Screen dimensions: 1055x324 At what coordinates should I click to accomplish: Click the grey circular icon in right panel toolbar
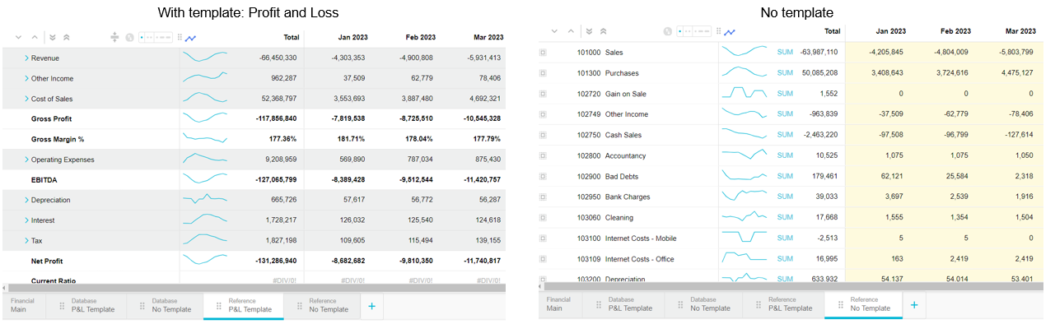click(x=668, y=31)
